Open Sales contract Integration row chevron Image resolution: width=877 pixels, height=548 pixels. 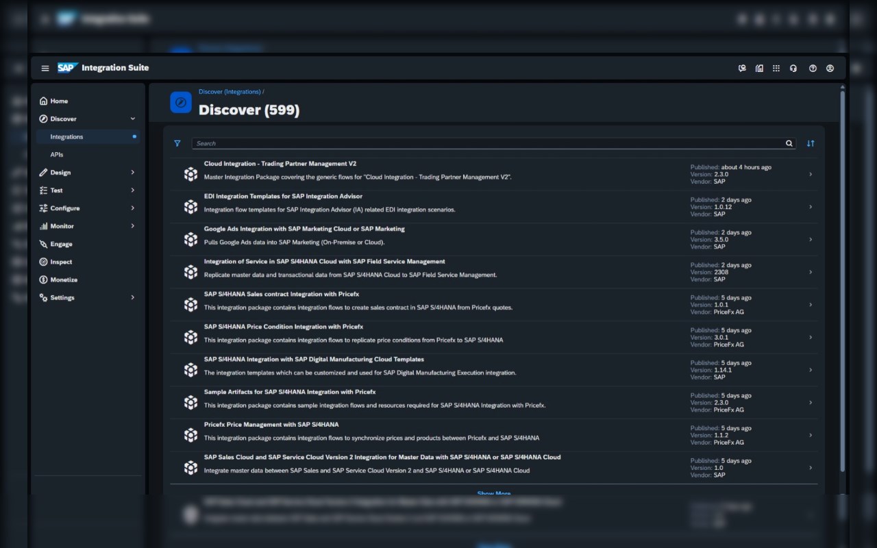(811, 305)
